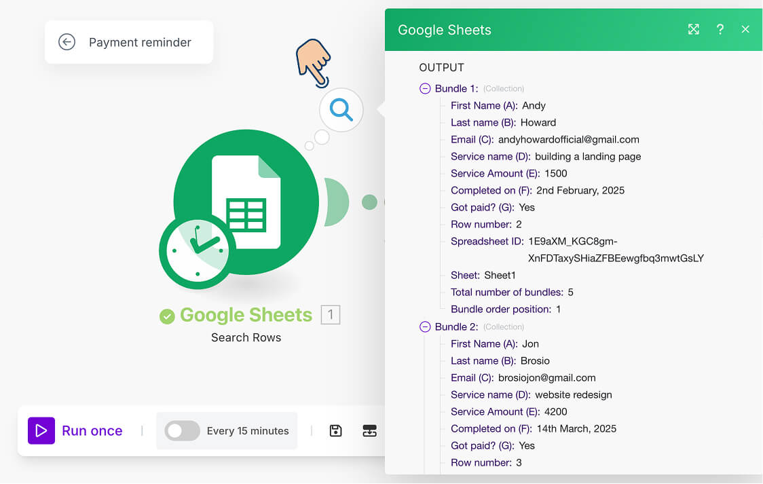Click the Payment reminder scenario title

coord(140,42)
